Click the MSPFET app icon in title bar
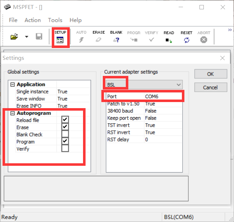The height and width of the screenshot is (222, 234). coord(7,7)
